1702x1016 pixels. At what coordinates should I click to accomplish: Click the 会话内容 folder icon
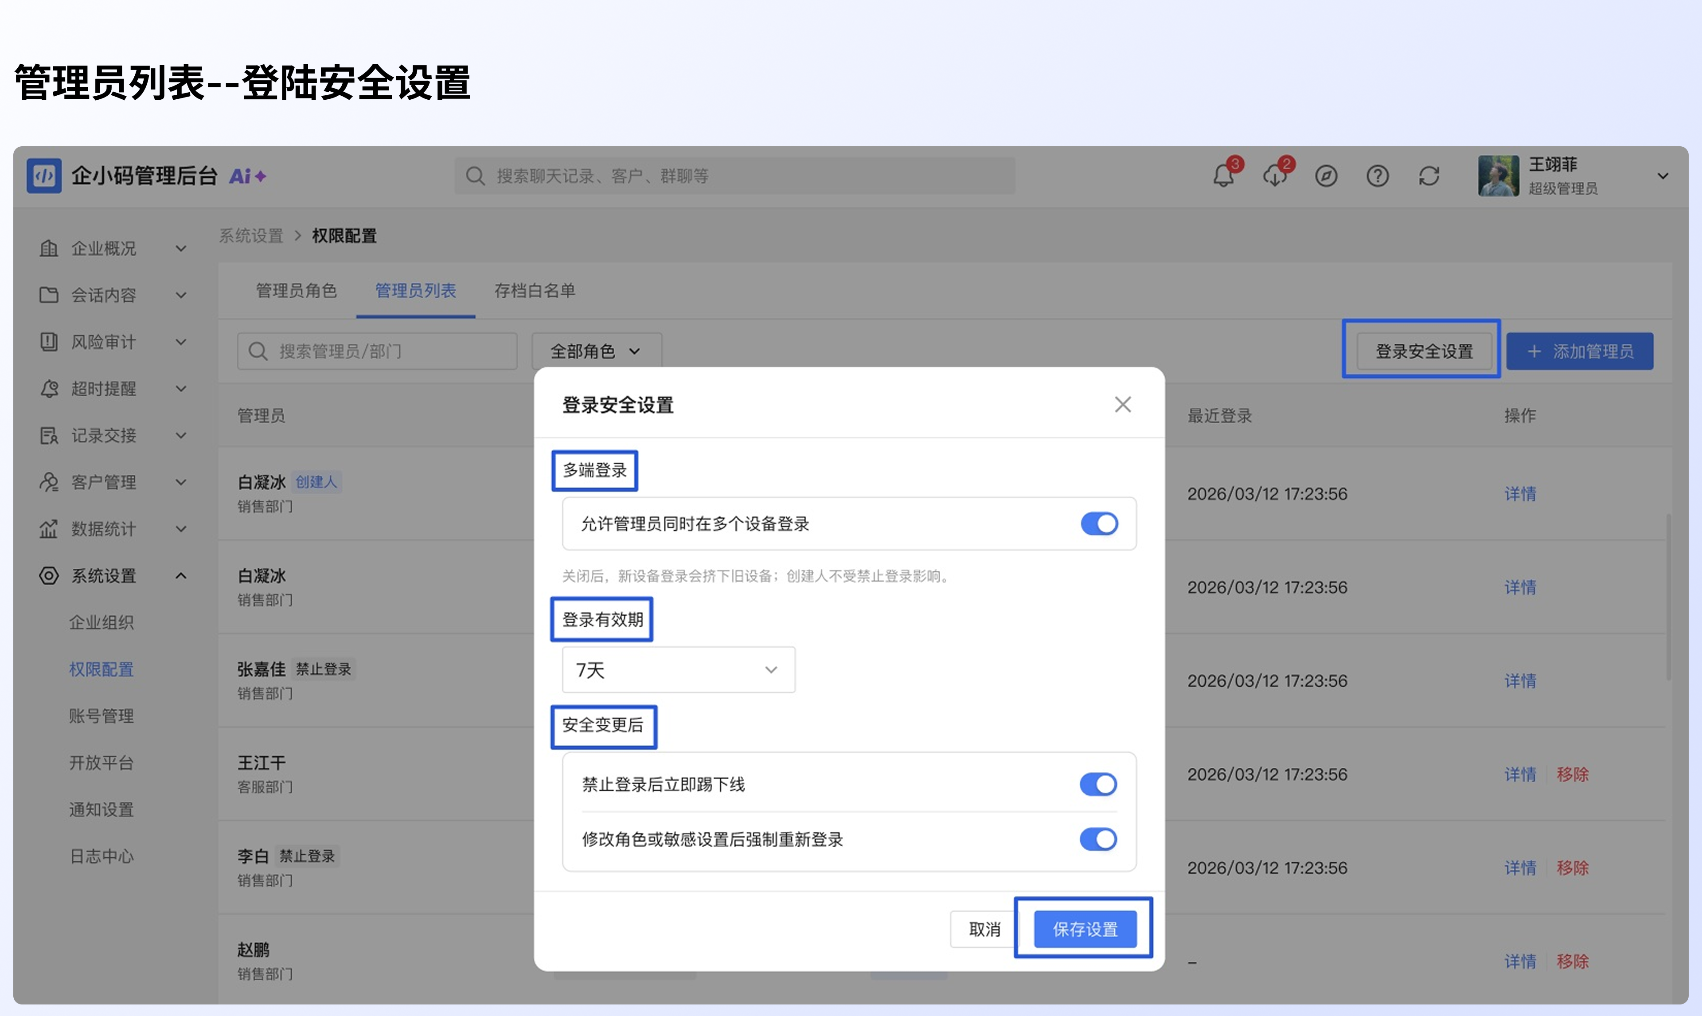49,295
